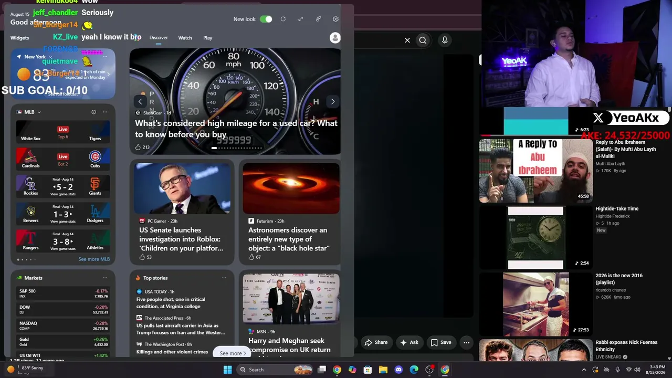Screen dimensions: 672x378
Task: Open Microsoft Edge from the taskbar
Action: point(414,370)
